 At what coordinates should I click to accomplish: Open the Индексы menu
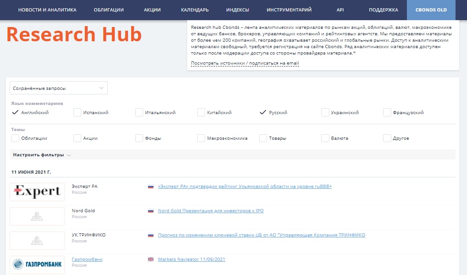(237, 10)
